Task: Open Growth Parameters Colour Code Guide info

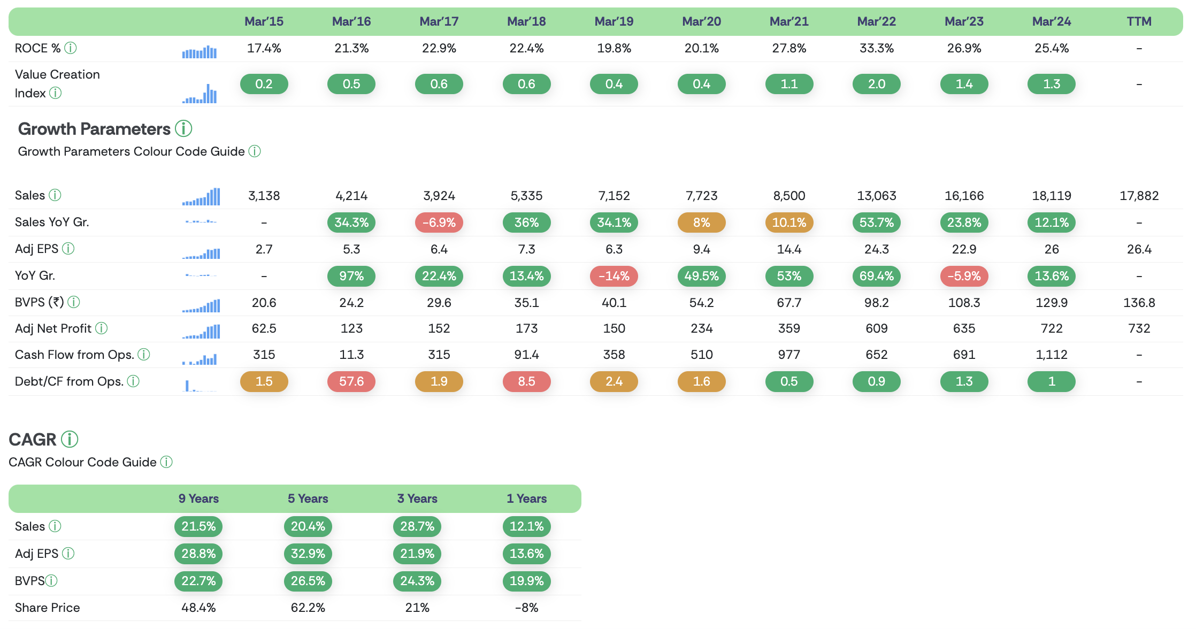Action: pyautogui.click(x=255, y=151)
